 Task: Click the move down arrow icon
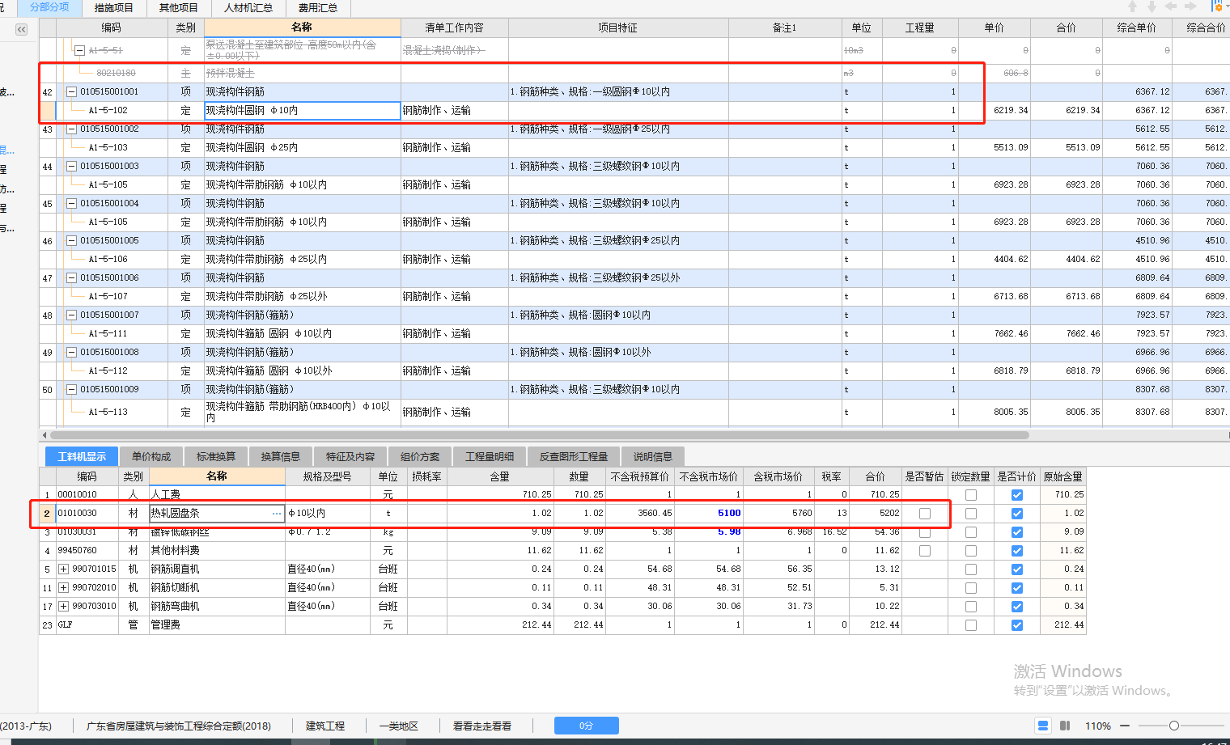(x=1152, y=6)
